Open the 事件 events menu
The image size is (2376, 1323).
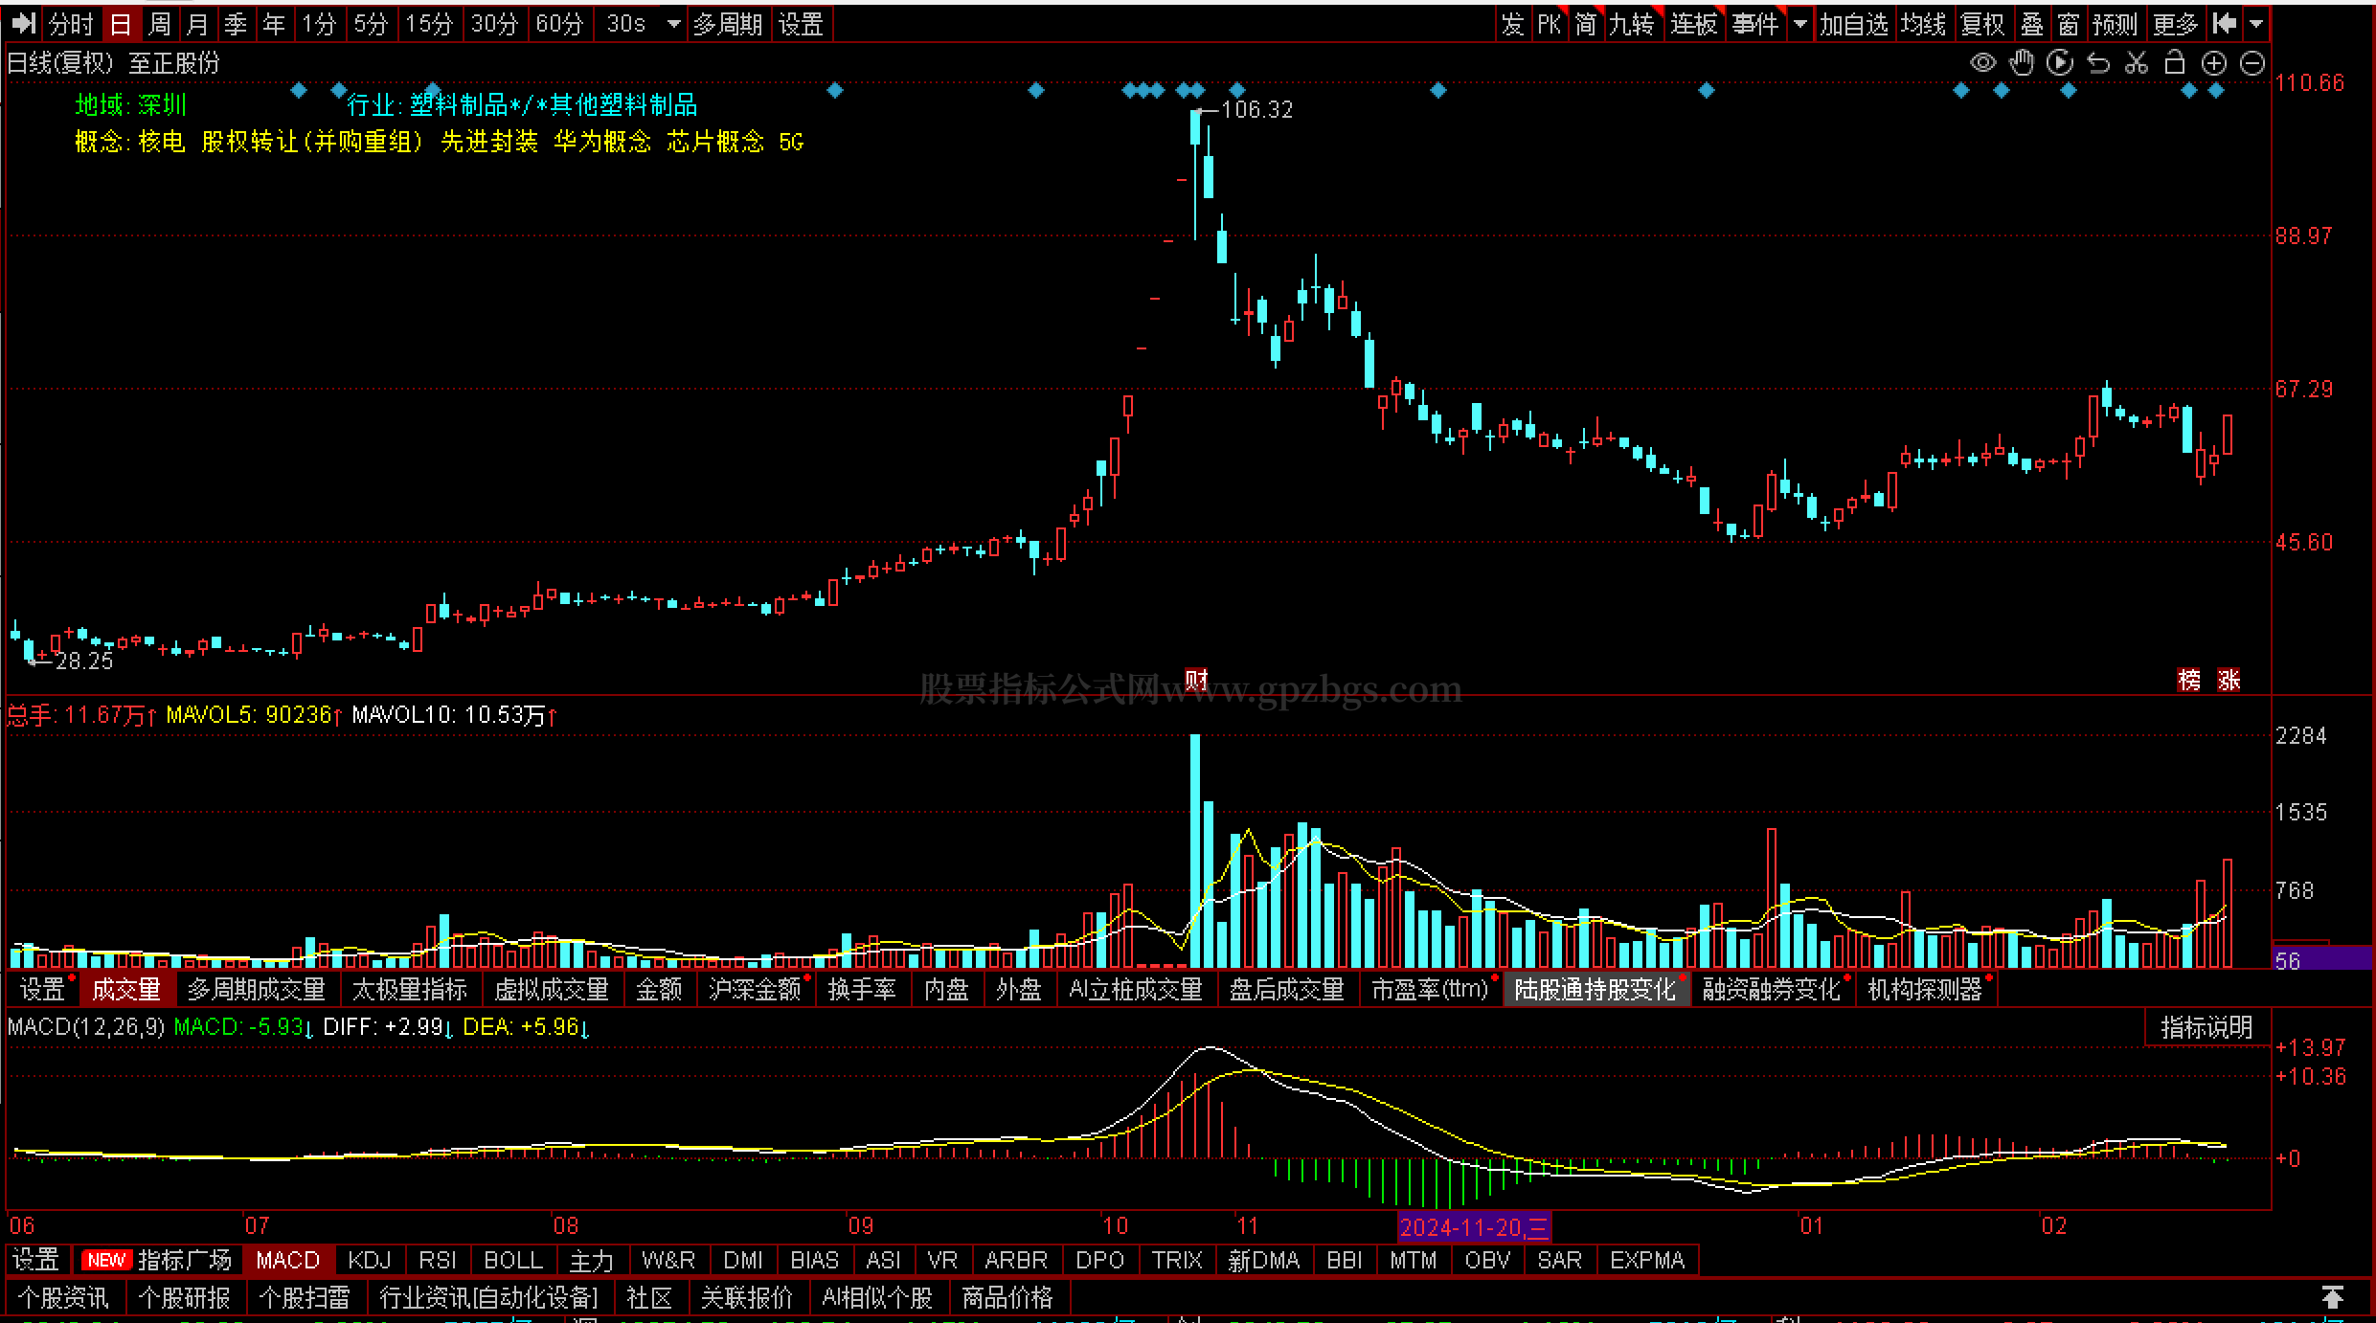(1755, 24)
